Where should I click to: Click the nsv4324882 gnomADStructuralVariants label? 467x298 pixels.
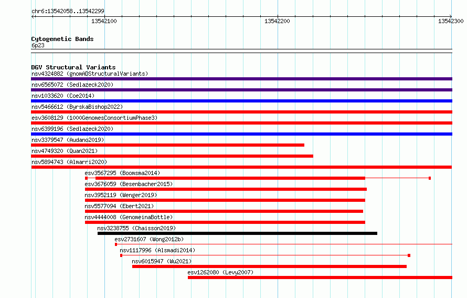90,74
